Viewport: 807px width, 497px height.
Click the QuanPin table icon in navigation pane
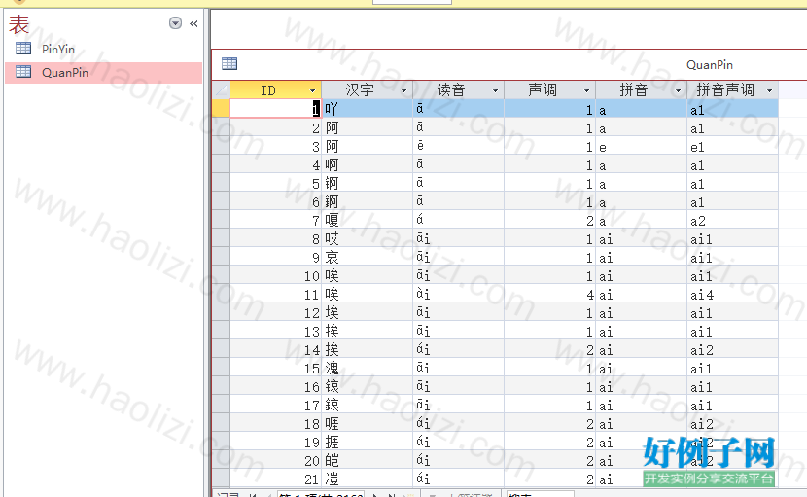coord(23,72)
